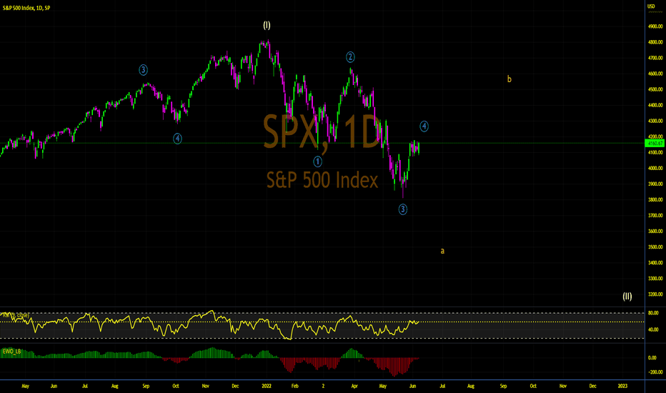Click the -200.00 level on the EWO scale
Viewport: 666px width, 393px height.
click(x=654, y=372)
